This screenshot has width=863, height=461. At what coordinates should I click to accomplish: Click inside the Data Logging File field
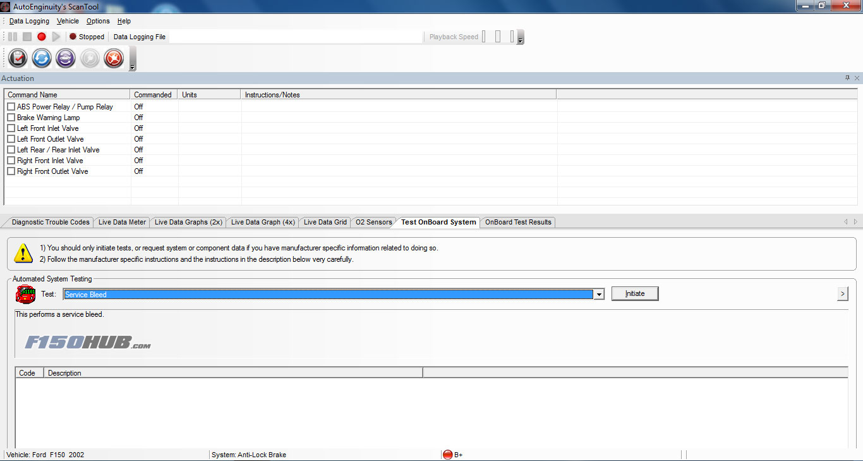pos(296,37)
